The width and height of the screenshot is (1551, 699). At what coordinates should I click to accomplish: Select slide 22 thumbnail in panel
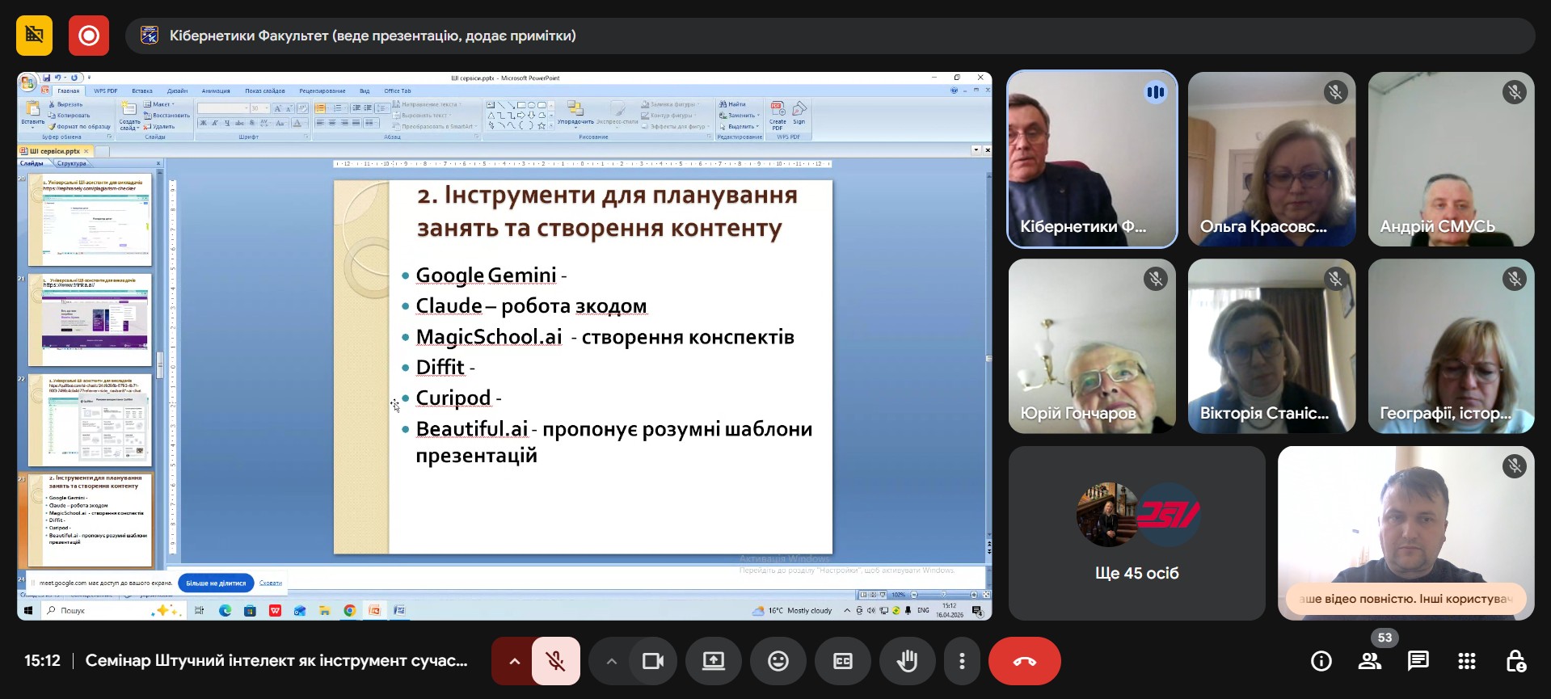(90, 420)
